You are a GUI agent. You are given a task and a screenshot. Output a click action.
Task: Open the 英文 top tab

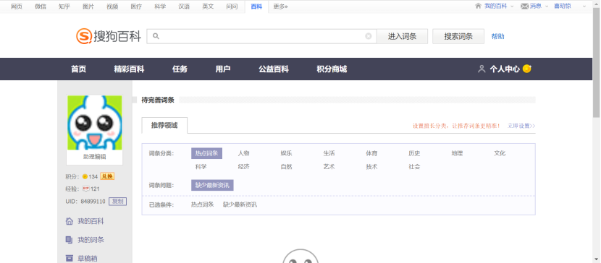tap(208, 6)
